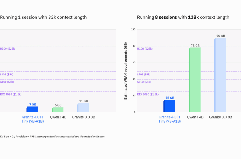Viewport: 241px width, 159px height.
Task: Click the blue 7 GB bar
Action: pos(32,109)
